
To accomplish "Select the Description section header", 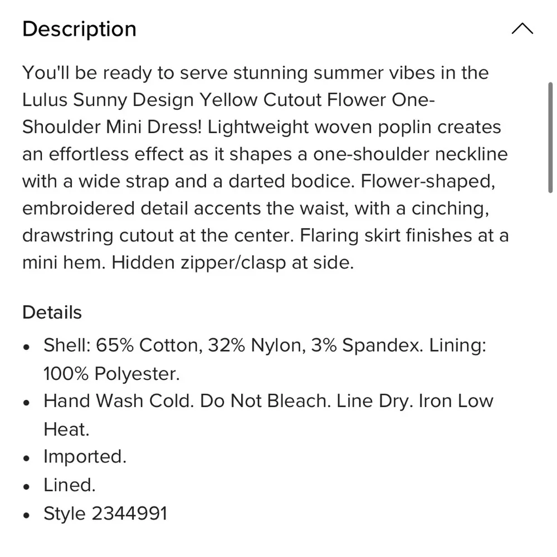I will 79,29.
